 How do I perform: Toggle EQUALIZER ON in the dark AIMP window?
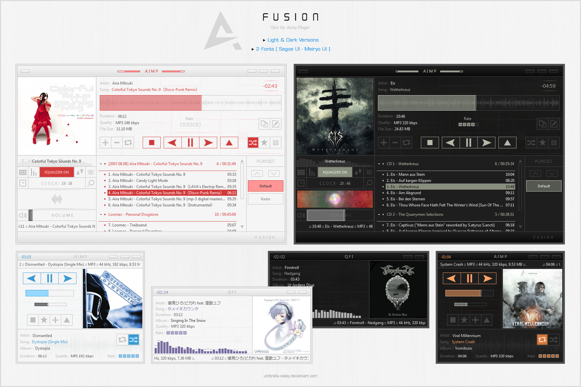335,172
